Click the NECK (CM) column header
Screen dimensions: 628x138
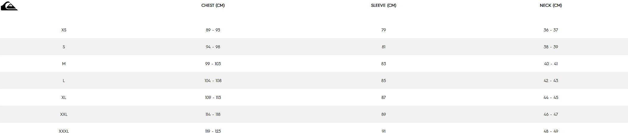[551, 5]
